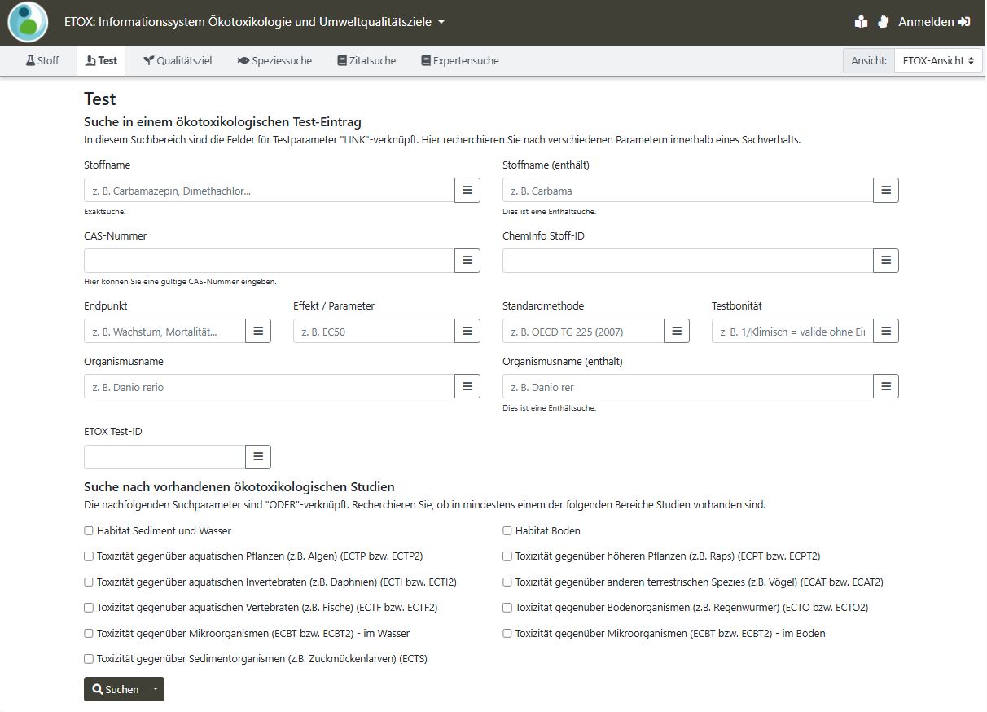Screen dimensions: 987x712
Task: Open list icon beside CAS-Nummer field
Action: 467,261
